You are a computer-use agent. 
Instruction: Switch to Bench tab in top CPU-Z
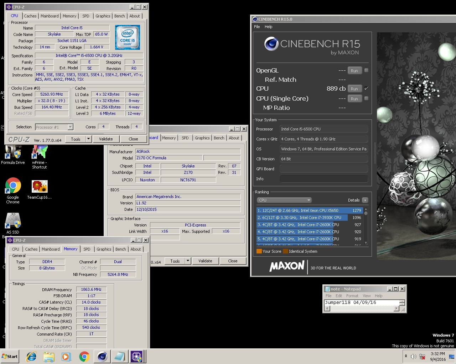(x=120, y=16)
